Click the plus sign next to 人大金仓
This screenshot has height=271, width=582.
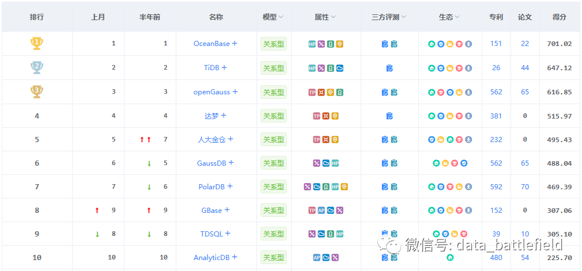click(x=230, y=139)
